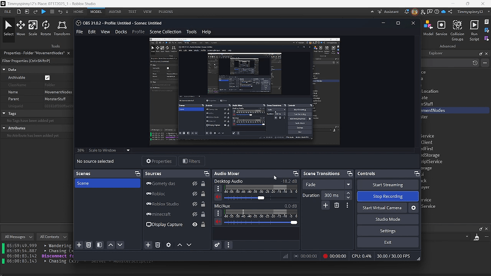Click the Studio Mode button
491x276 pixels.
387,219
